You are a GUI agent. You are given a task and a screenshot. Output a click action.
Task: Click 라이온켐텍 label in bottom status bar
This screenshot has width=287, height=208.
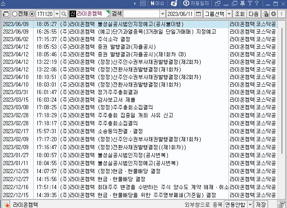tap(25, 205)
